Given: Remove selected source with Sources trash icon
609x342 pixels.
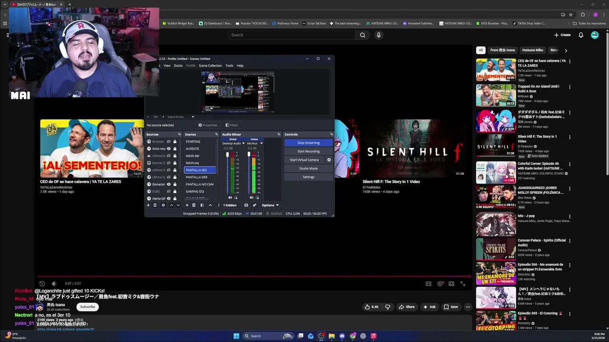Looking at the screenshot, I should pos(155,205).
